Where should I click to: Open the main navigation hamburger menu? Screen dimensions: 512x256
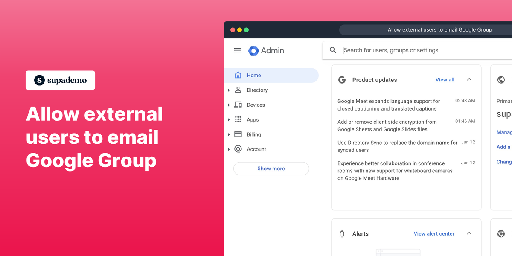click(x=237, y=50)
